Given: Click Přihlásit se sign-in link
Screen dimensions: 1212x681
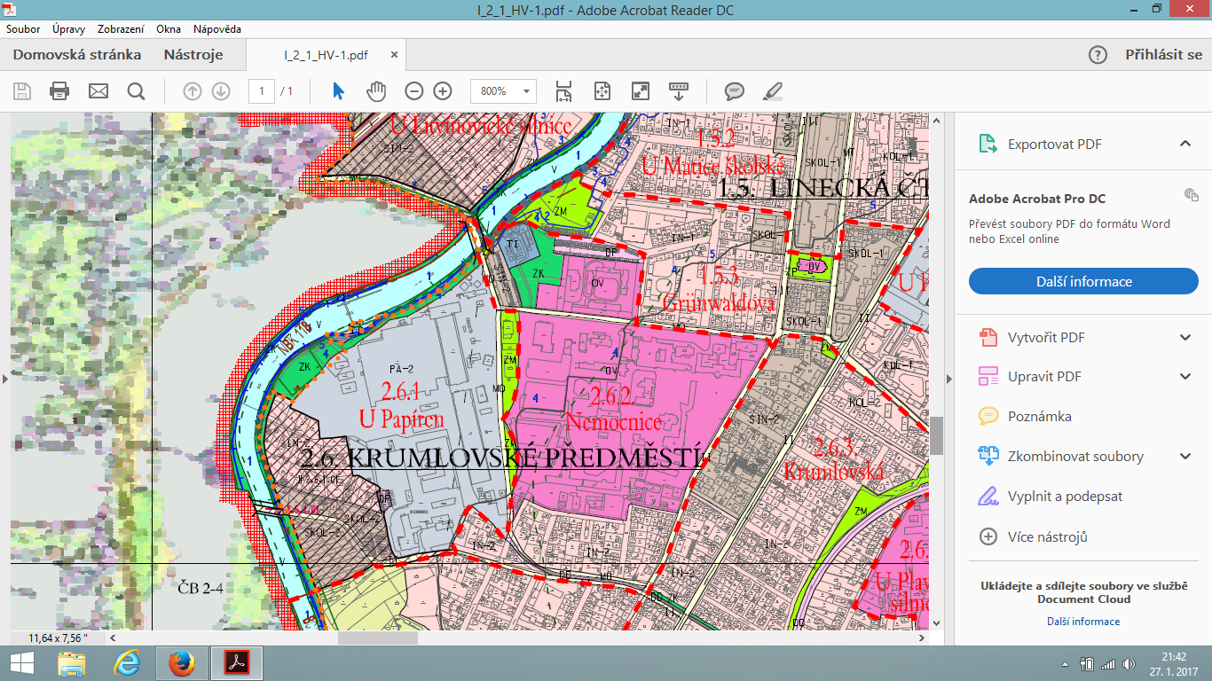Looking at the screenshot, I should click(x=1163, y=55).
